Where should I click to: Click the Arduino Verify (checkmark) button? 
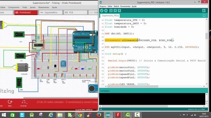[102, 10]
